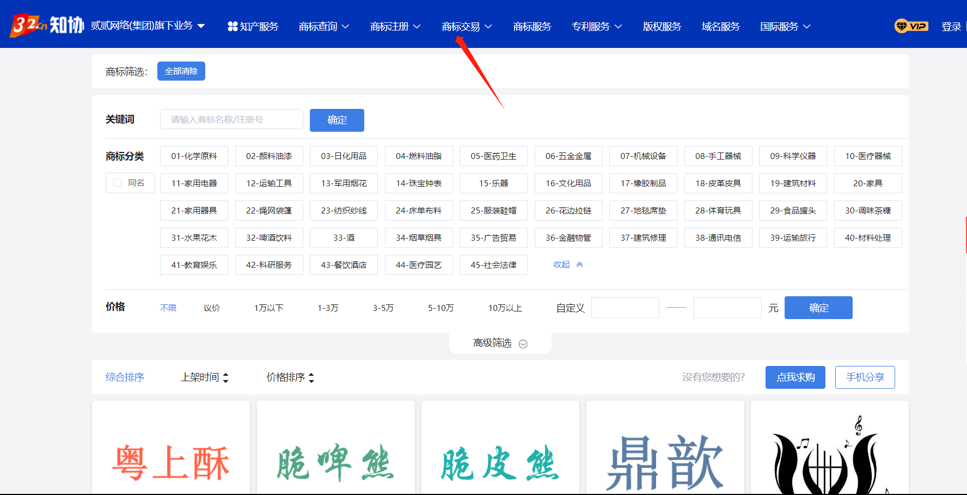Select price filter 1-3万
Screen dimensions: 967x495
(x=328, y=308)
